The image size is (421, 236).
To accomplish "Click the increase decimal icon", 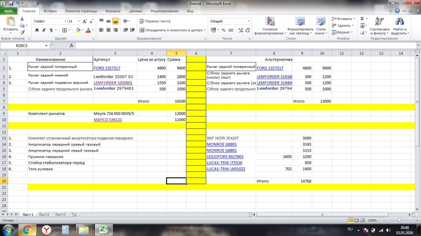I will coord(241,30).
